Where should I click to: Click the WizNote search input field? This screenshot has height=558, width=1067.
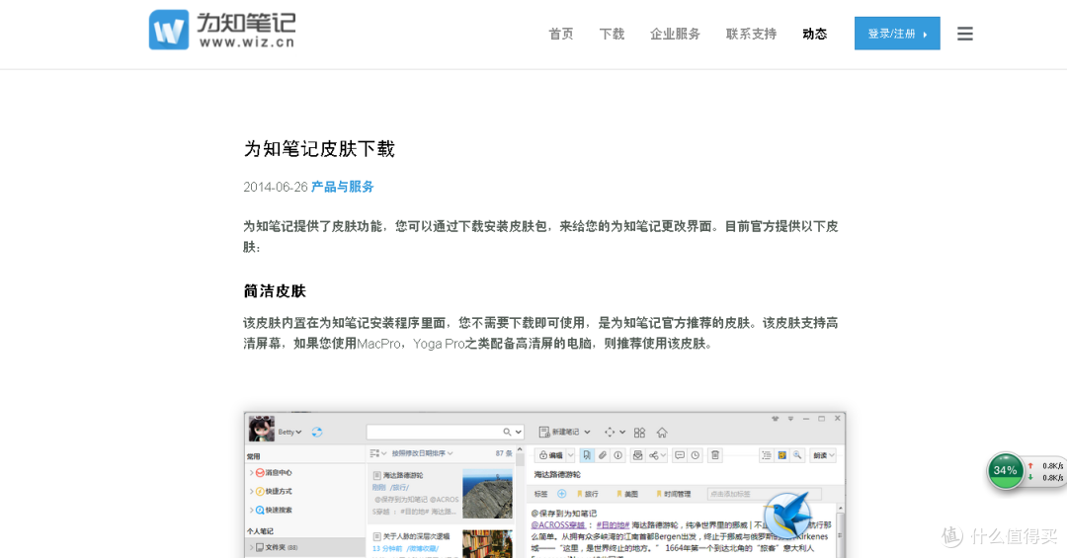(x=446, y=433)
